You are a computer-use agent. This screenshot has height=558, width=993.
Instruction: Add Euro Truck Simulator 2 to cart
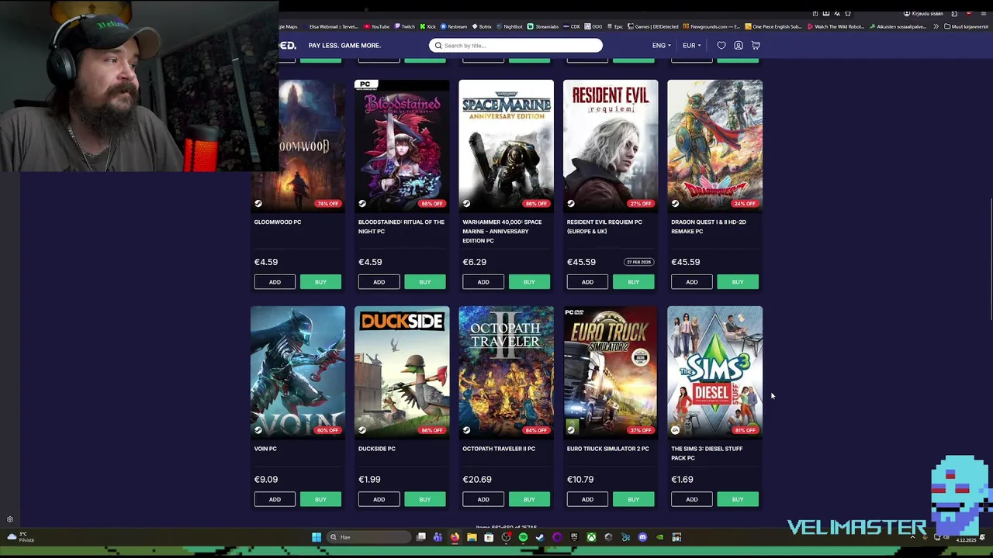click(x=587, y=500)
